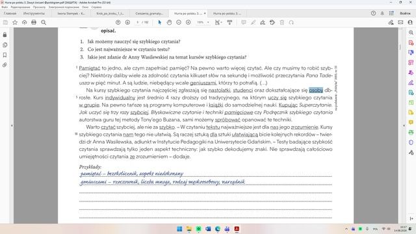Select the Hand pan tool
The height and width of the screenshot is (234, 416).
169,23
